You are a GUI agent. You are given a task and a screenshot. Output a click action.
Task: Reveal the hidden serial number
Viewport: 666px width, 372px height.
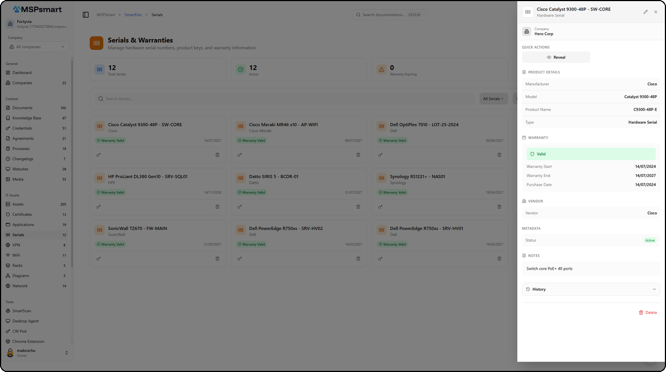(556, 57)
